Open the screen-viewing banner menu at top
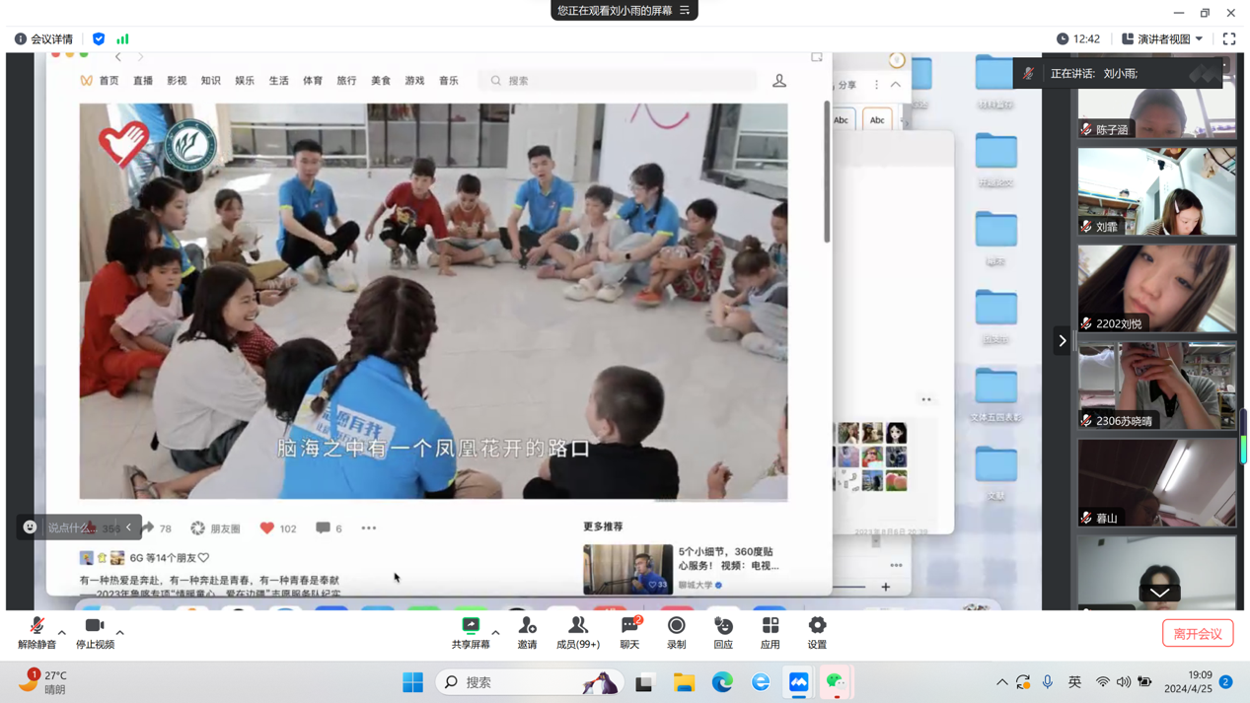The image size is (1250, 703). [685, 11]
